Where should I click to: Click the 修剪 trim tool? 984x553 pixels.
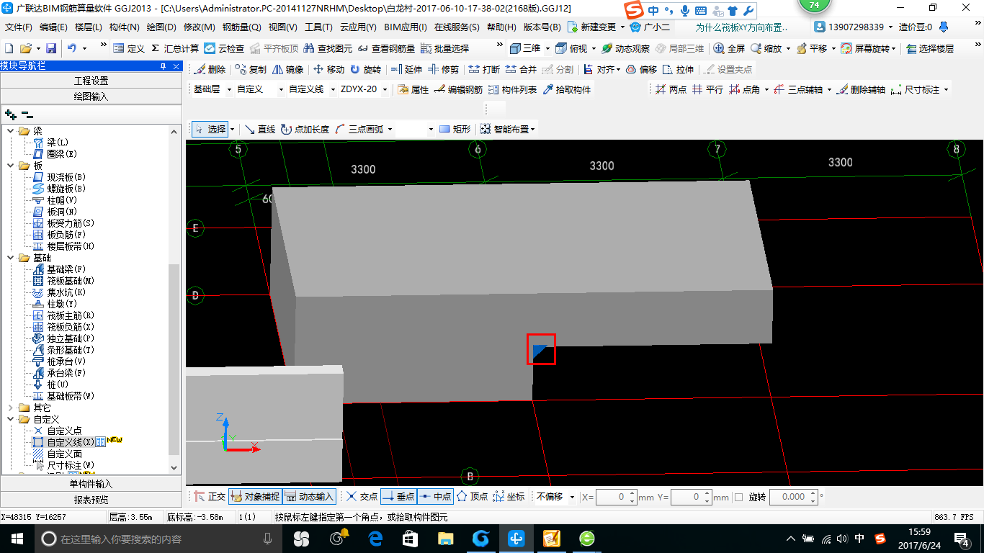(443, 70)
